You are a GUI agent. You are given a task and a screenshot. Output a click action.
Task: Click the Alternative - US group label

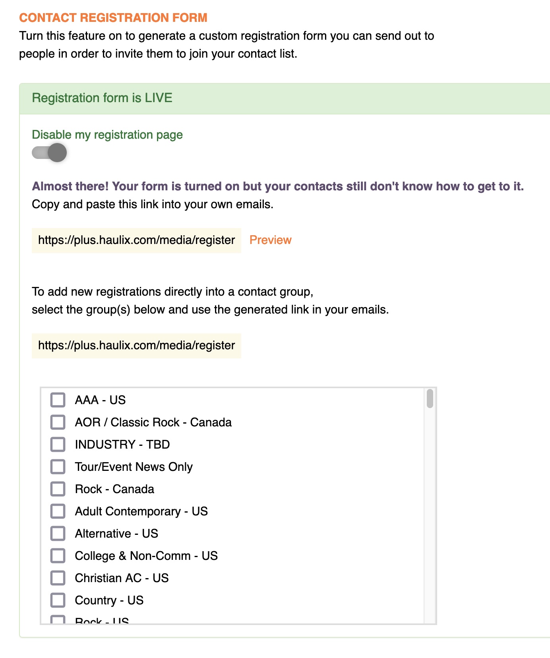click(116, 534)
